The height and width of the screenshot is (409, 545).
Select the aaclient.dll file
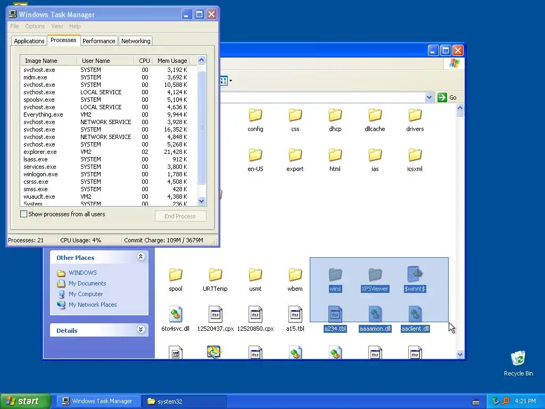(x=415, y=320)
